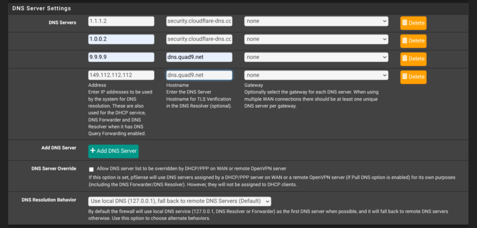Open the gateway dropdown for 1.1.1.2
Screen dimensions: 477x228
[316, 21]
